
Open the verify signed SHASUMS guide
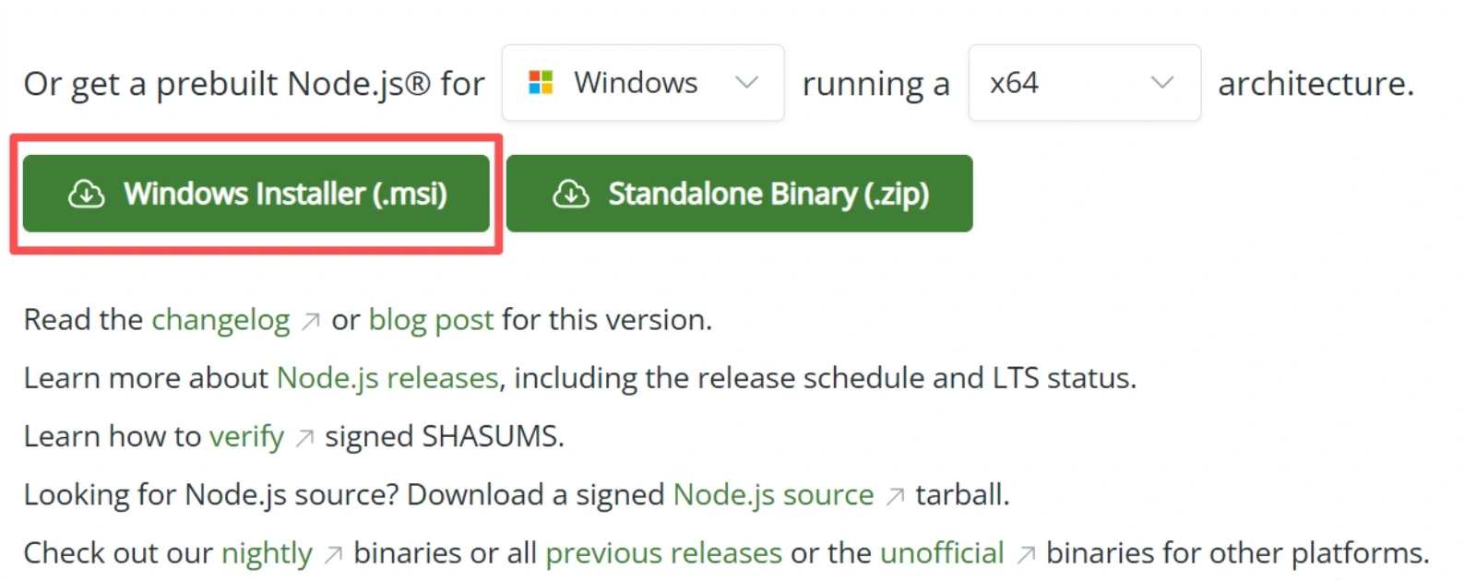pos(247,436)
